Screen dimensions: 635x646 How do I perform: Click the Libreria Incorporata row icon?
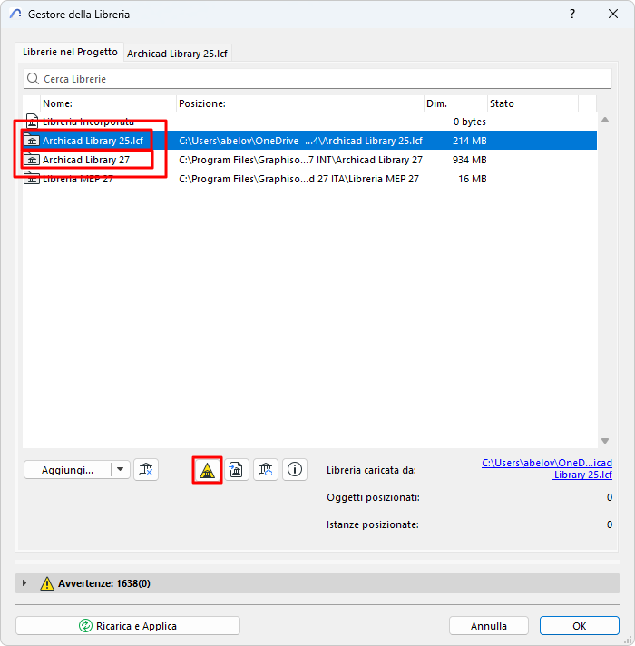click(32, 122)
